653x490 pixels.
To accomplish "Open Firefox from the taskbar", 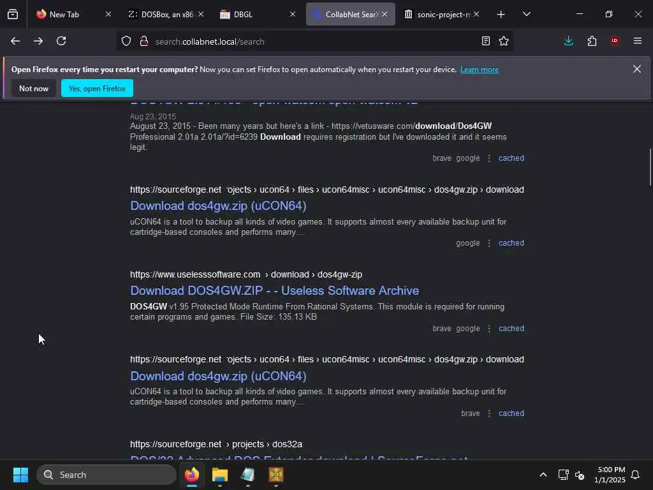I will coord(192,475).
